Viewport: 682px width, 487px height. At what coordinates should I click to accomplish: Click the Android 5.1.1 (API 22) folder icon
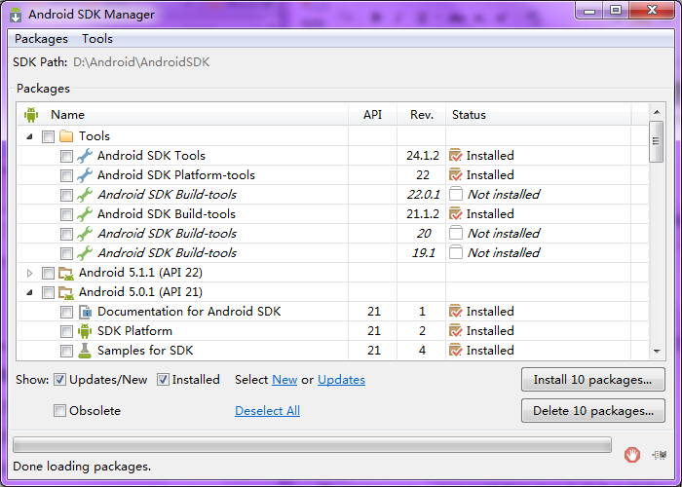66,273
